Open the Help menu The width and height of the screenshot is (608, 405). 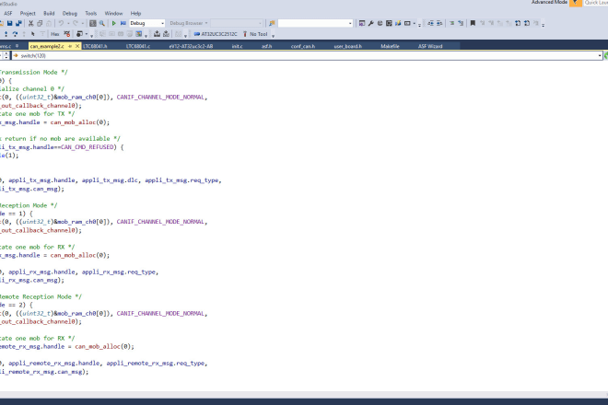[x=135, y=13]
